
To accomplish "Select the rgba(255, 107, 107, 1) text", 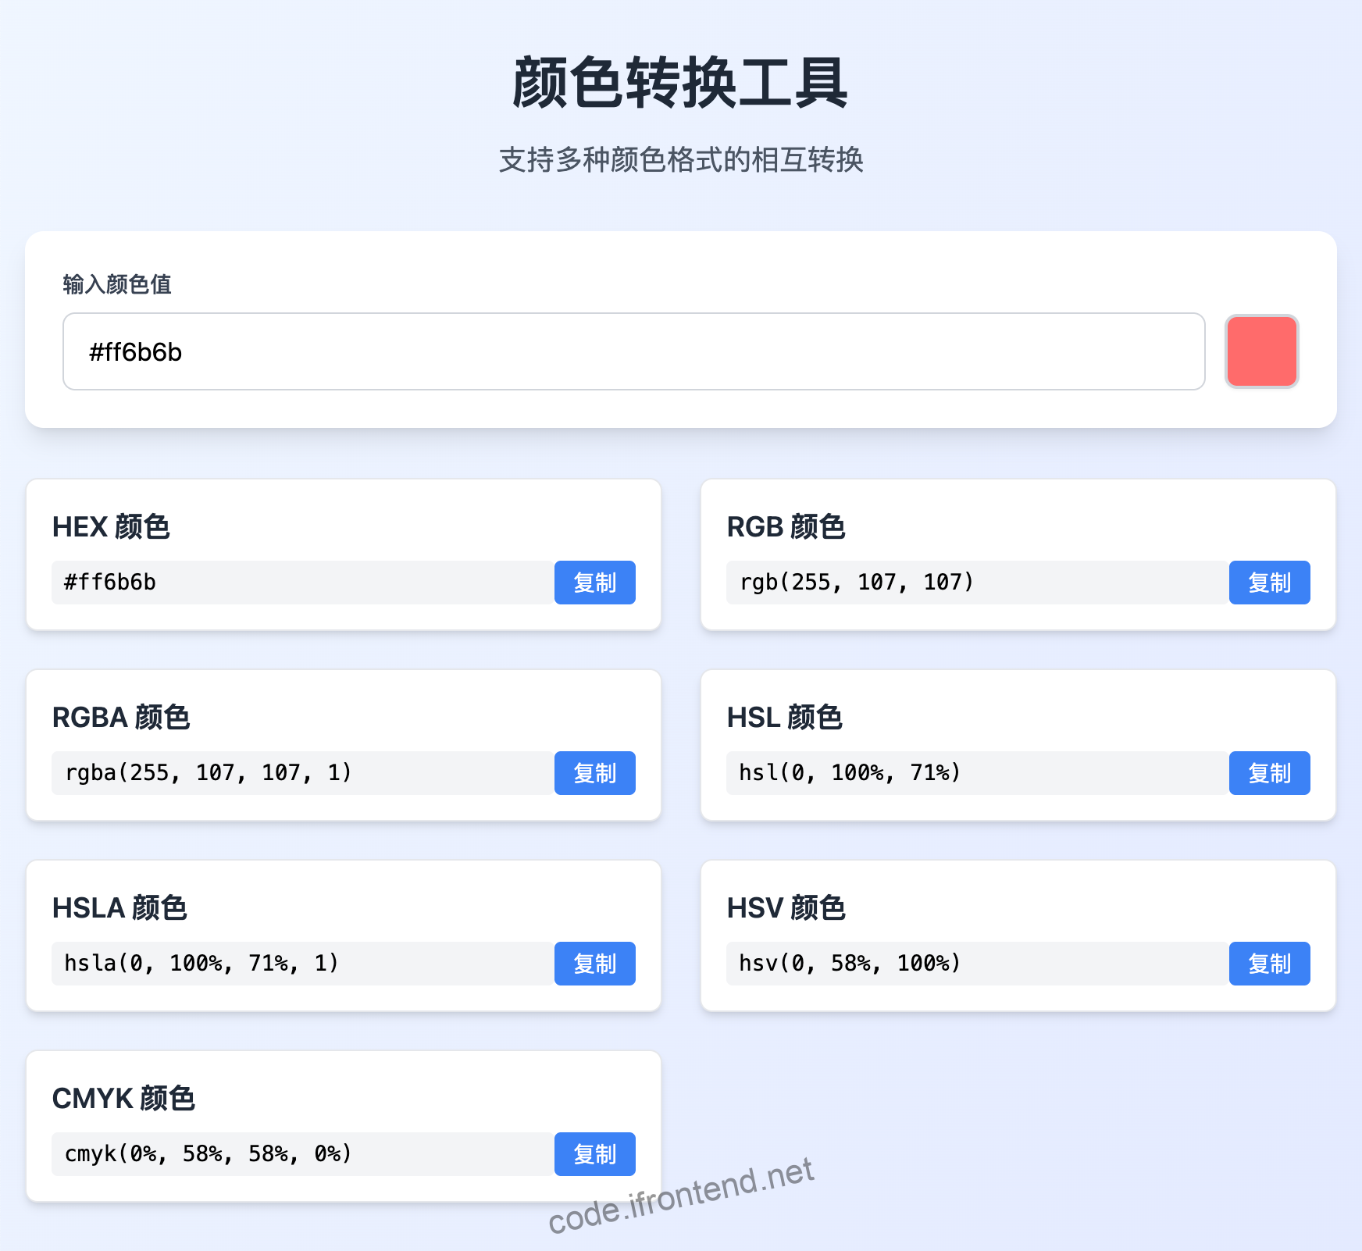I will point(208,772).
